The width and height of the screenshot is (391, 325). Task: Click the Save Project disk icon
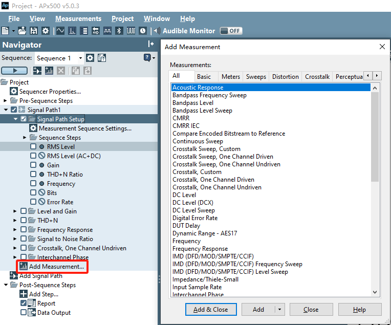pos(34,31)
